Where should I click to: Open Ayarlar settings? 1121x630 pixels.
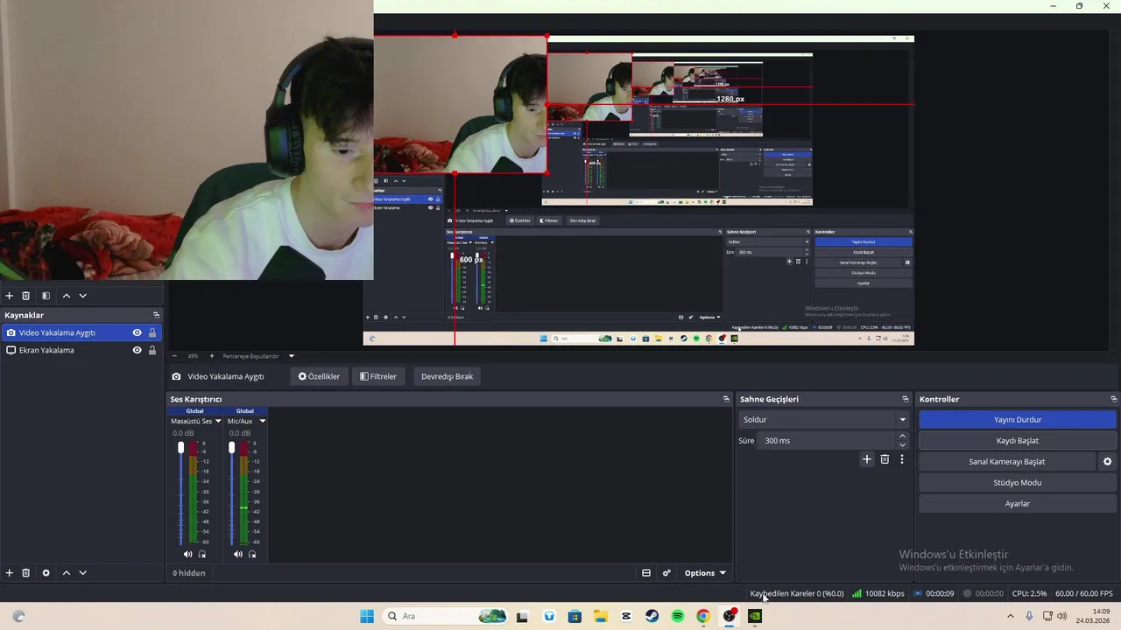tap(1017, 504)
